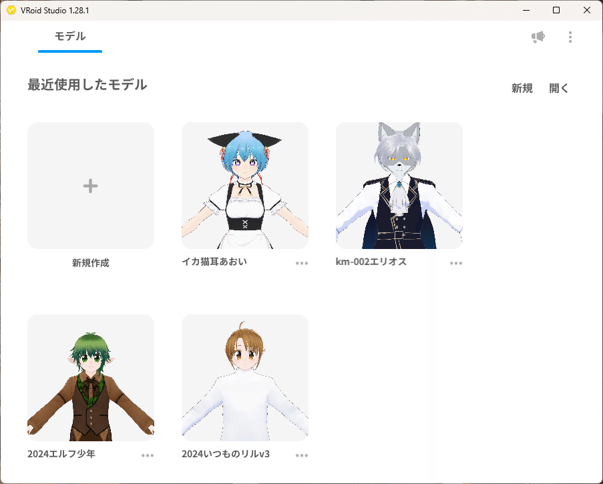Close the VRoid Studio window
This screenshot has width=603, height=484.
point(587,11)
